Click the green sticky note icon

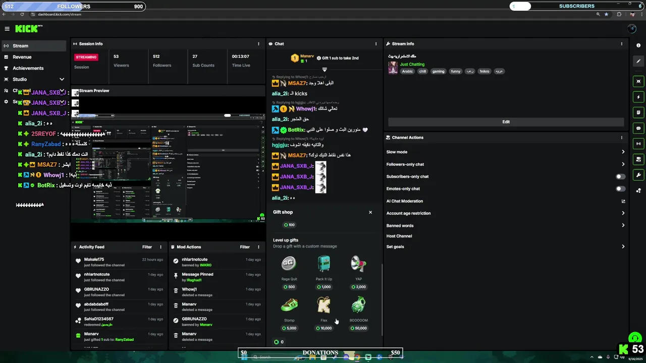point(638,112)
